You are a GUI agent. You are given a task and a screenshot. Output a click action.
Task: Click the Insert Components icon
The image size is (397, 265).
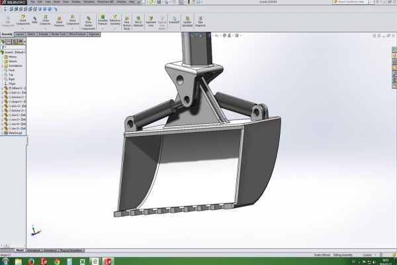click(x=23, y=20)
